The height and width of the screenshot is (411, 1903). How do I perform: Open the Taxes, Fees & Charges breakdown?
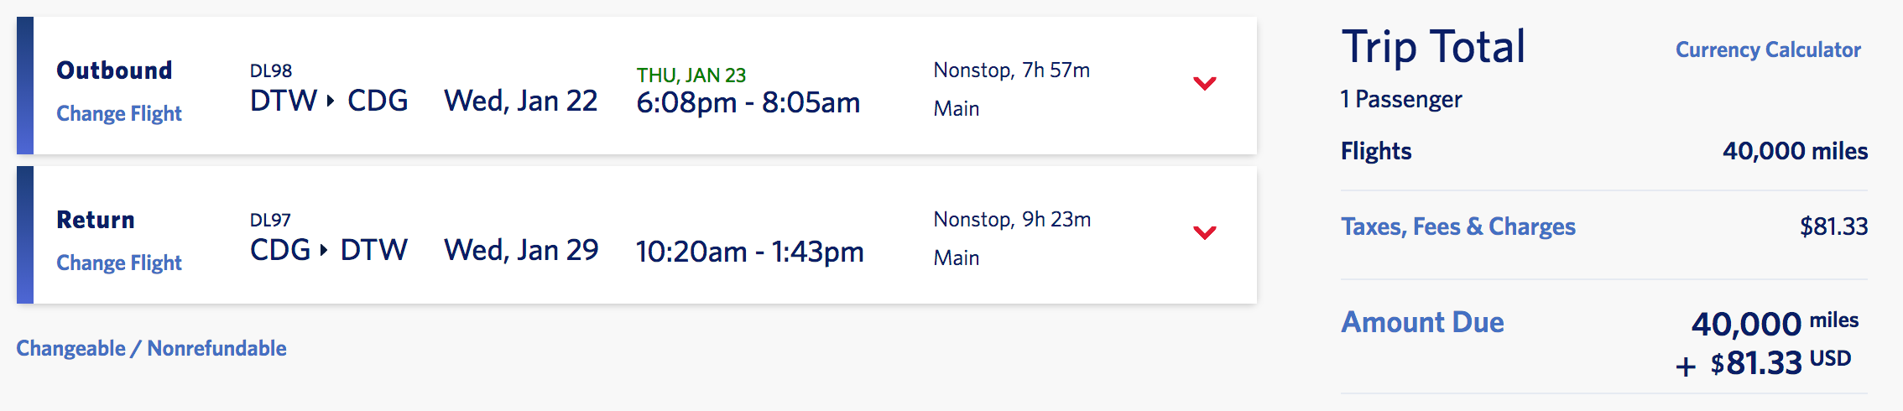coord(1457,226)
